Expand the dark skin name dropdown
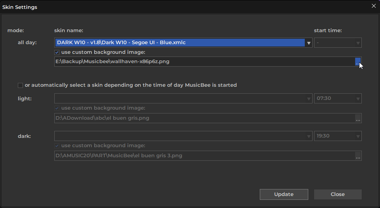This screenshot has width=380, height=208. point(183,136)
